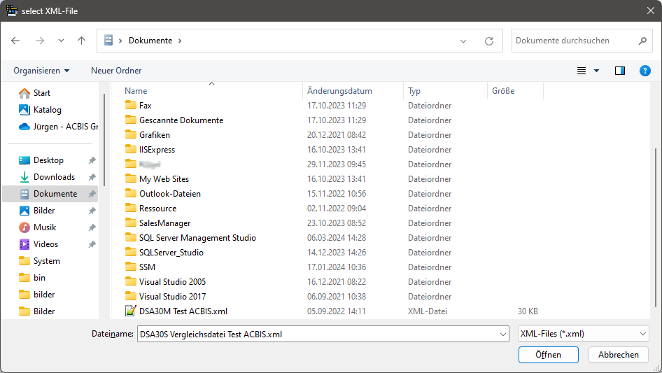Image resolution: width=662 pixels, height=373 pixels.
Task: Click the pin icon next to Musik
Action: (x=92, y=227)
